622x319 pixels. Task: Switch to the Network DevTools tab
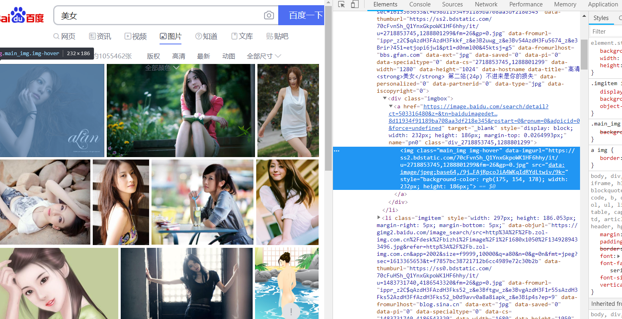pos(486,4)
